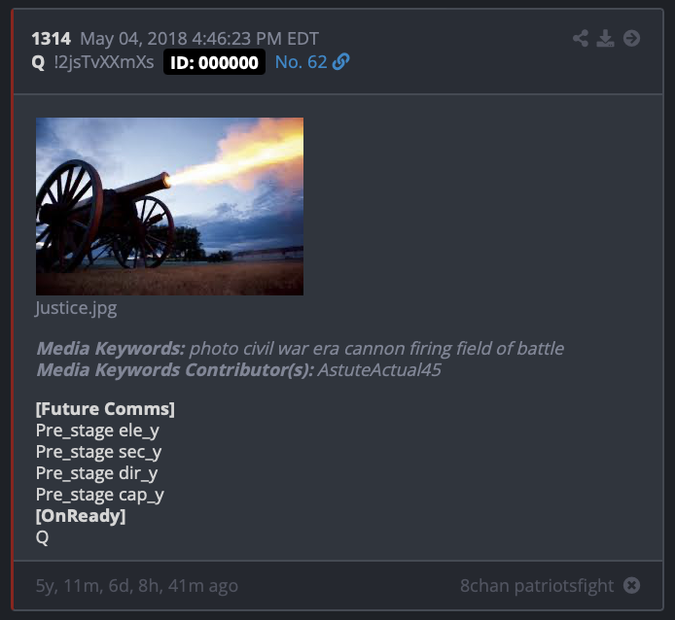Click the ID: 000000 badge

click(x=214, y=62)
